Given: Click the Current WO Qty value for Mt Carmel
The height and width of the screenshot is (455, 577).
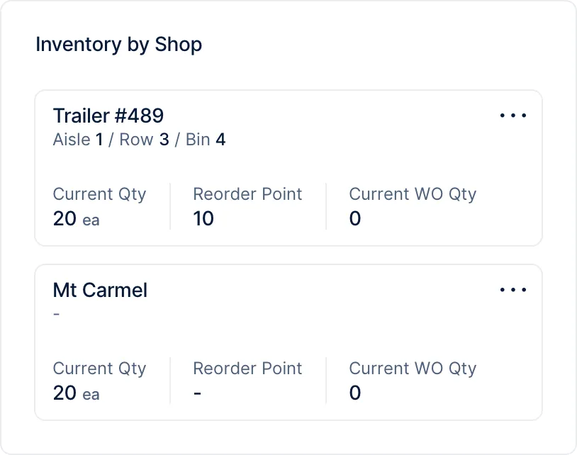Looking at the screenshot, I should click(x=354, y=393).
